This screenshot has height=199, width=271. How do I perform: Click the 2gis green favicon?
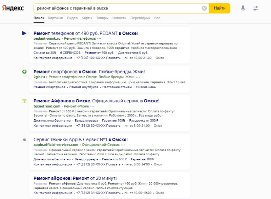pos(24,72)
